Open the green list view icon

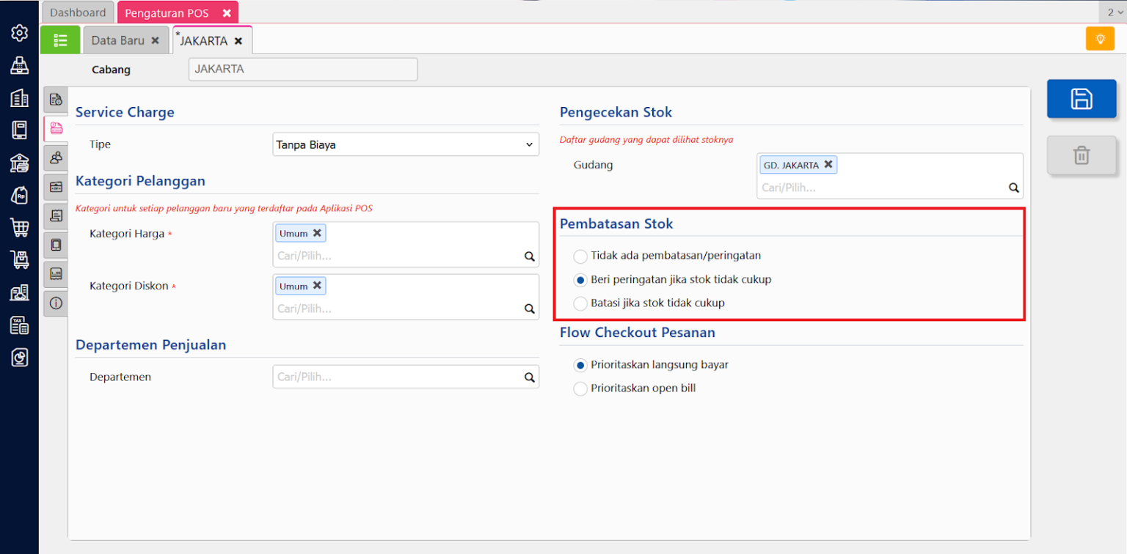pyautogui.click(x=60, y=40)
